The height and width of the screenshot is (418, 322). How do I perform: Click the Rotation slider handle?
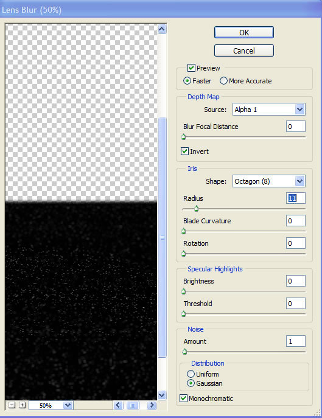[184, 254]
